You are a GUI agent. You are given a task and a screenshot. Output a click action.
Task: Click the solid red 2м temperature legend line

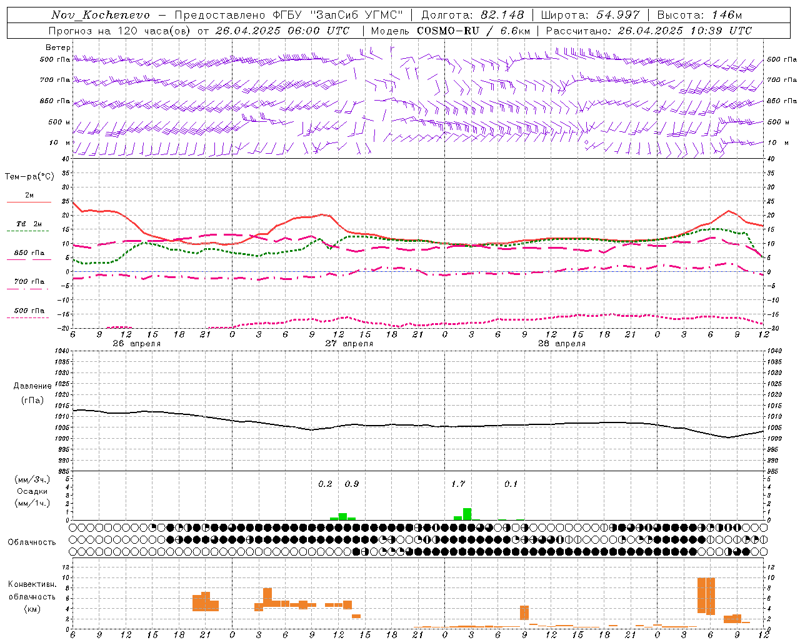coord(29,202)
